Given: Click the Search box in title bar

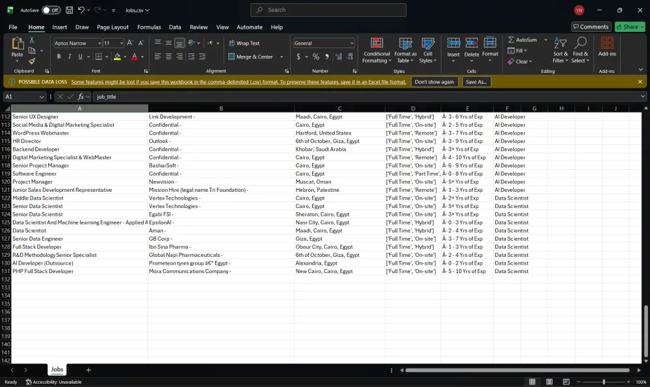Looking at the screenshot, I should (328, 10).
